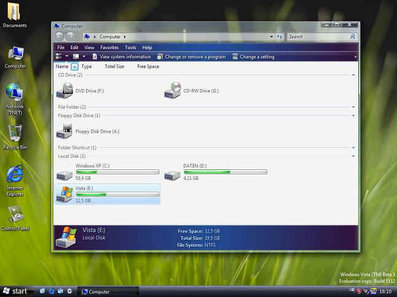Open the DATEN (D:) drive
397x297 pixels.
pyautogui.click(x=172, y=174)
